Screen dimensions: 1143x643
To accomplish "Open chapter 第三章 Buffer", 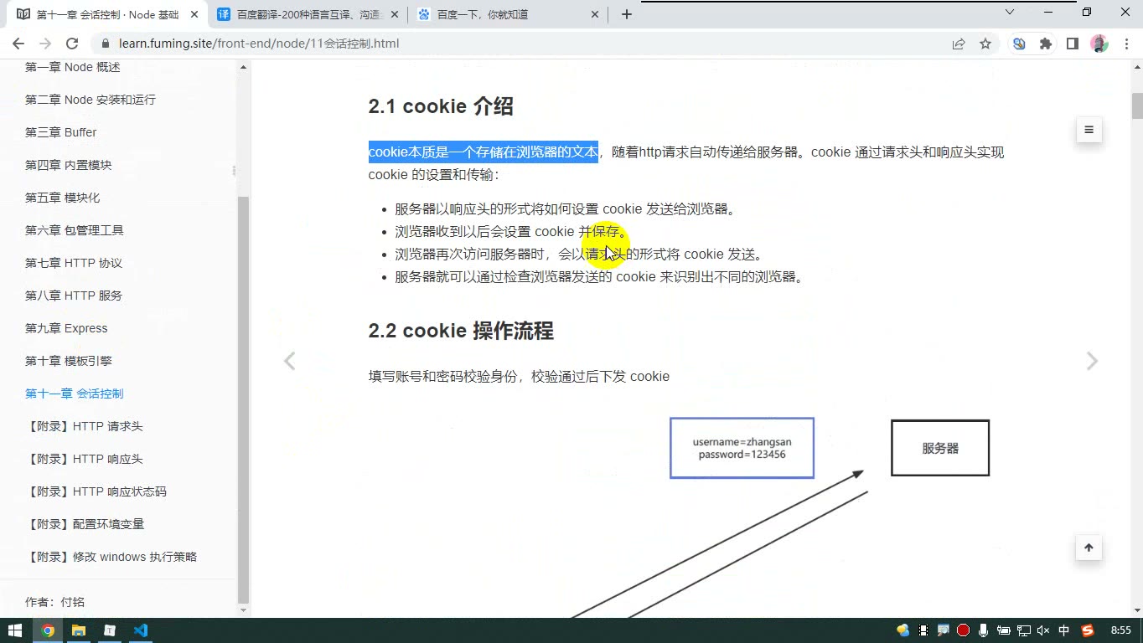I will coord(60,132).
